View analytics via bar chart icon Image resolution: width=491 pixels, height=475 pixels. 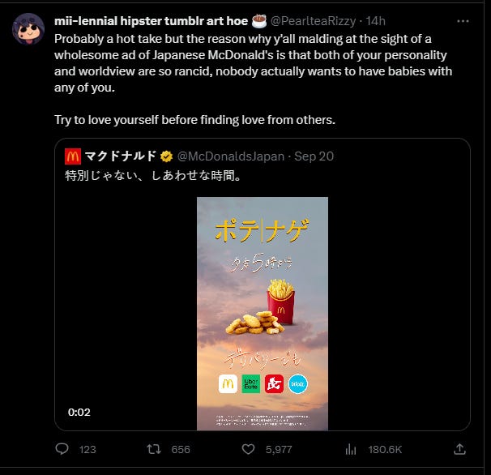pos(351,450)
